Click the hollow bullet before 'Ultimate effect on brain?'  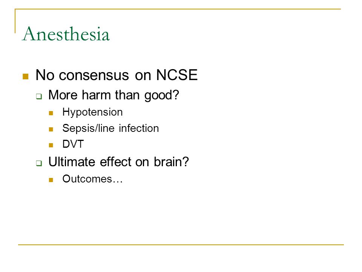pyautogui.click(x=39, y=163)
